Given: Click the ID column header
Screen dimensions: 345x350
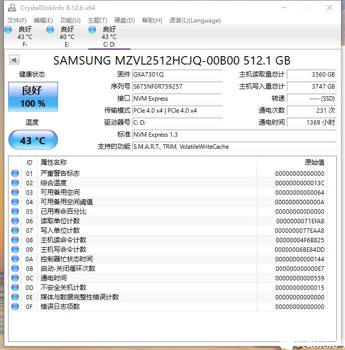Looking at the screenshot, I should [x=29, y=163].
